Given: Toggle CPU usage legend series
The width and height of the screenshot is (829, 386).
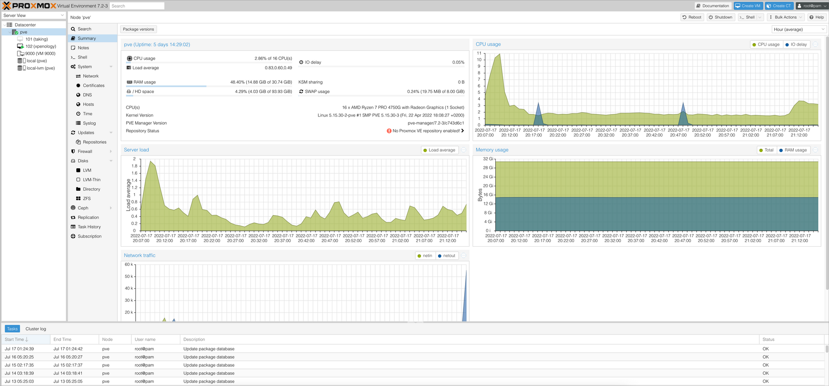Looking at the screenshot, I should (766, 44).
